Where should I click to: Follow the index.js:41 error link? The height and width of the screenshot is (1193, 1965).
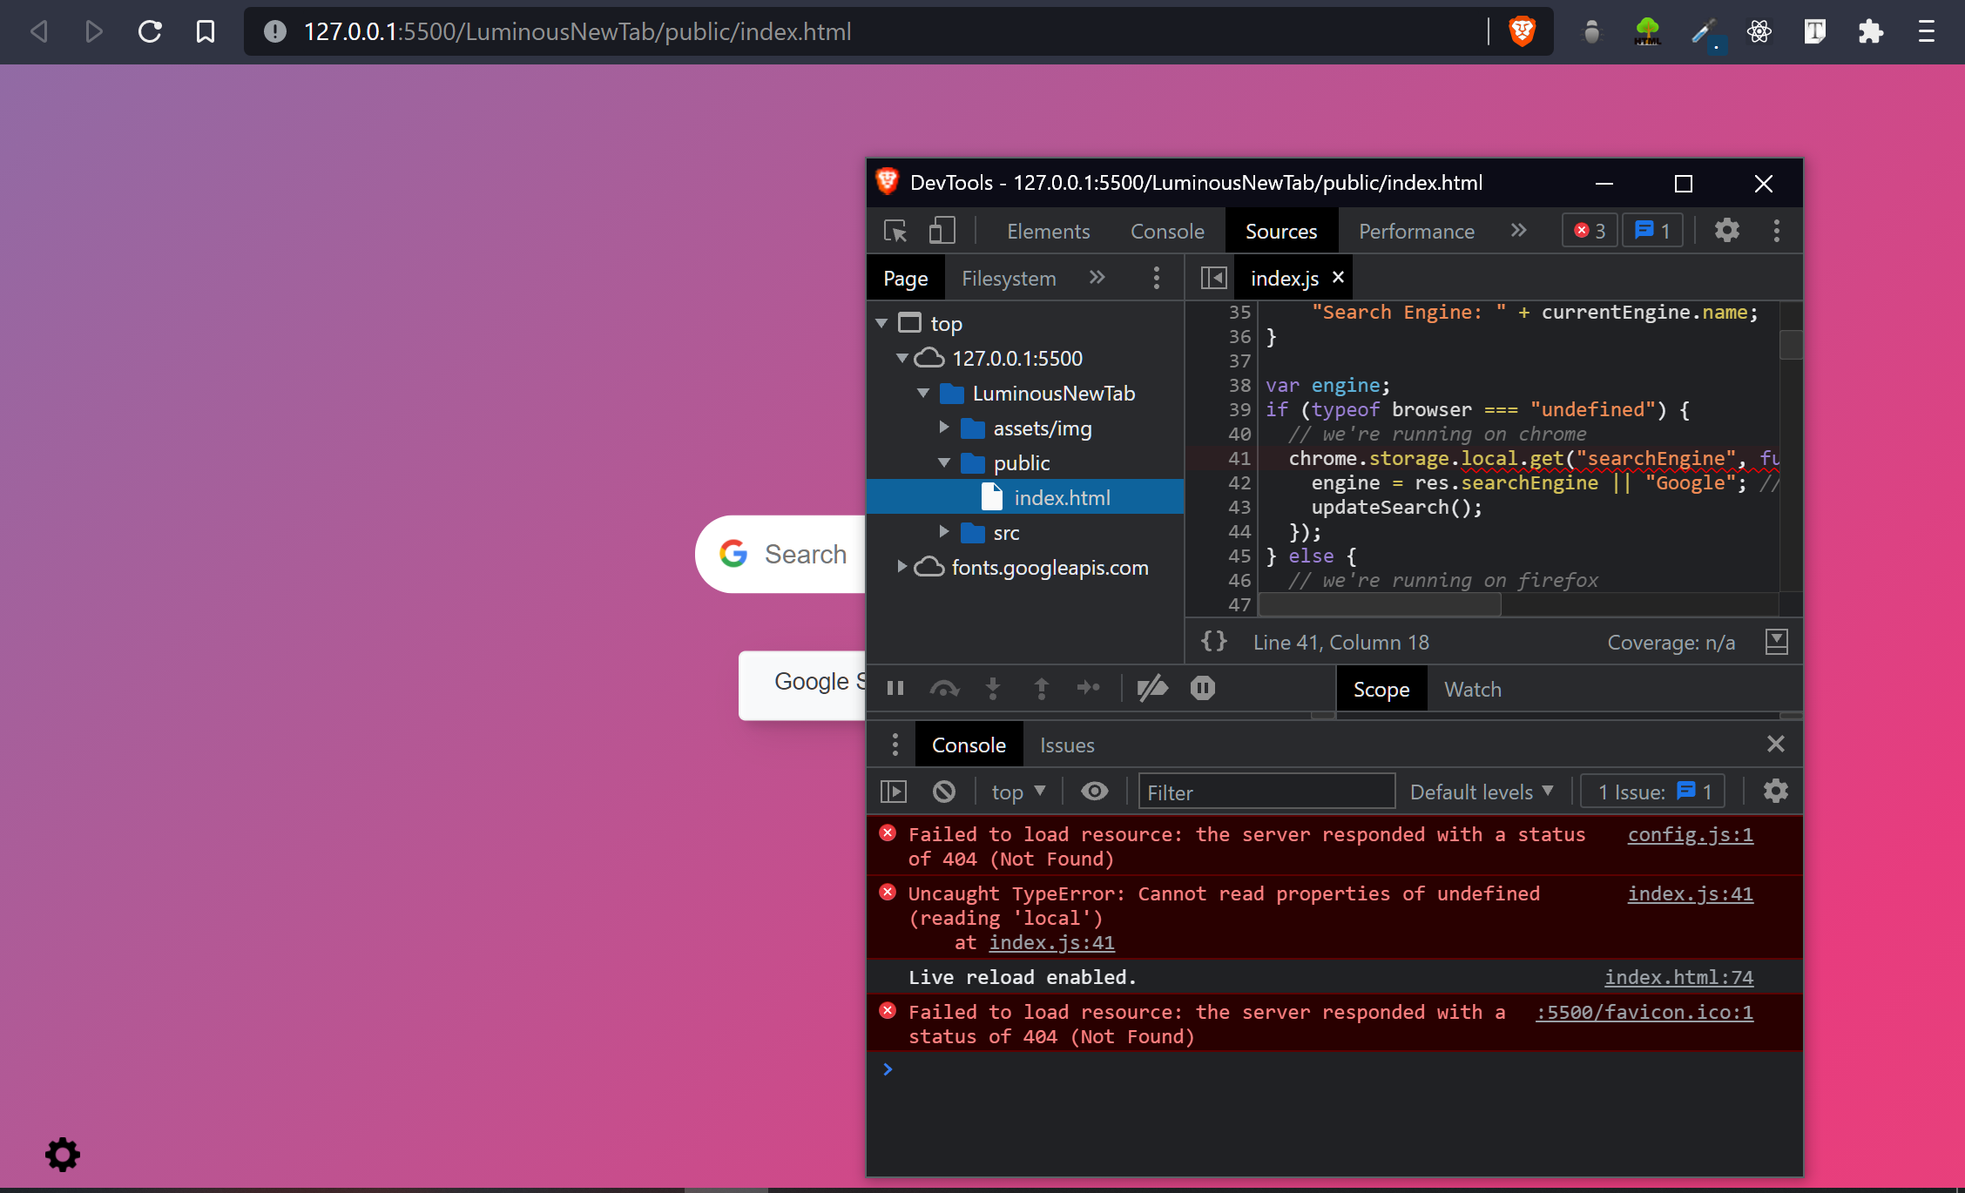(1689, 893)
